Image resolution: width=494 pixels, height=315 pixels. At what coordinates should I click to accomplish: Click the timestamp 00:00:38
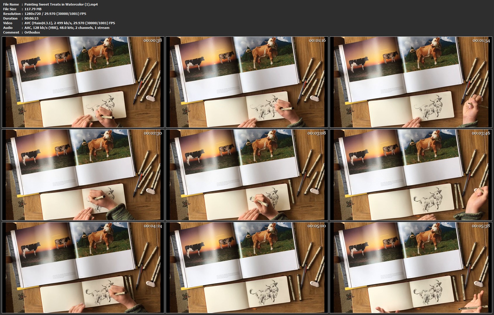click(x=153, y=40)
